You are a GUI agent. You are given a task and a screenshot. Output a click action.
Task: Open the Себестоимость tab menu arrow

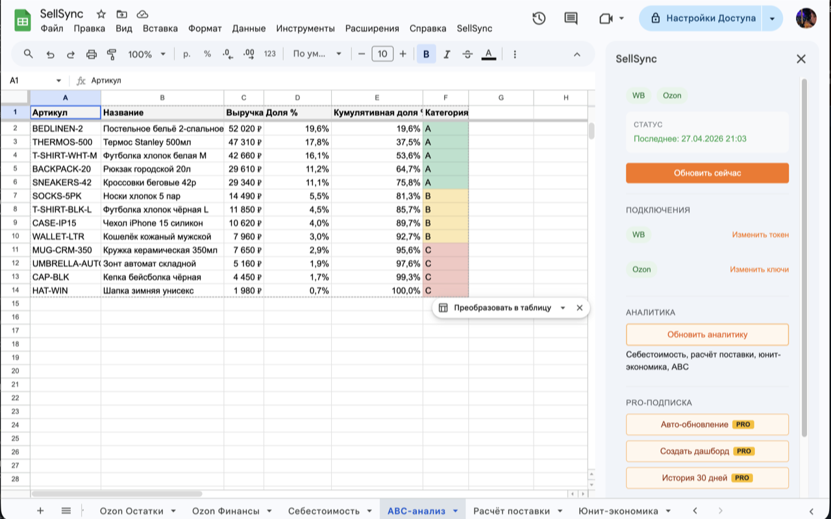pyautogui.click(x=369, y=511)
